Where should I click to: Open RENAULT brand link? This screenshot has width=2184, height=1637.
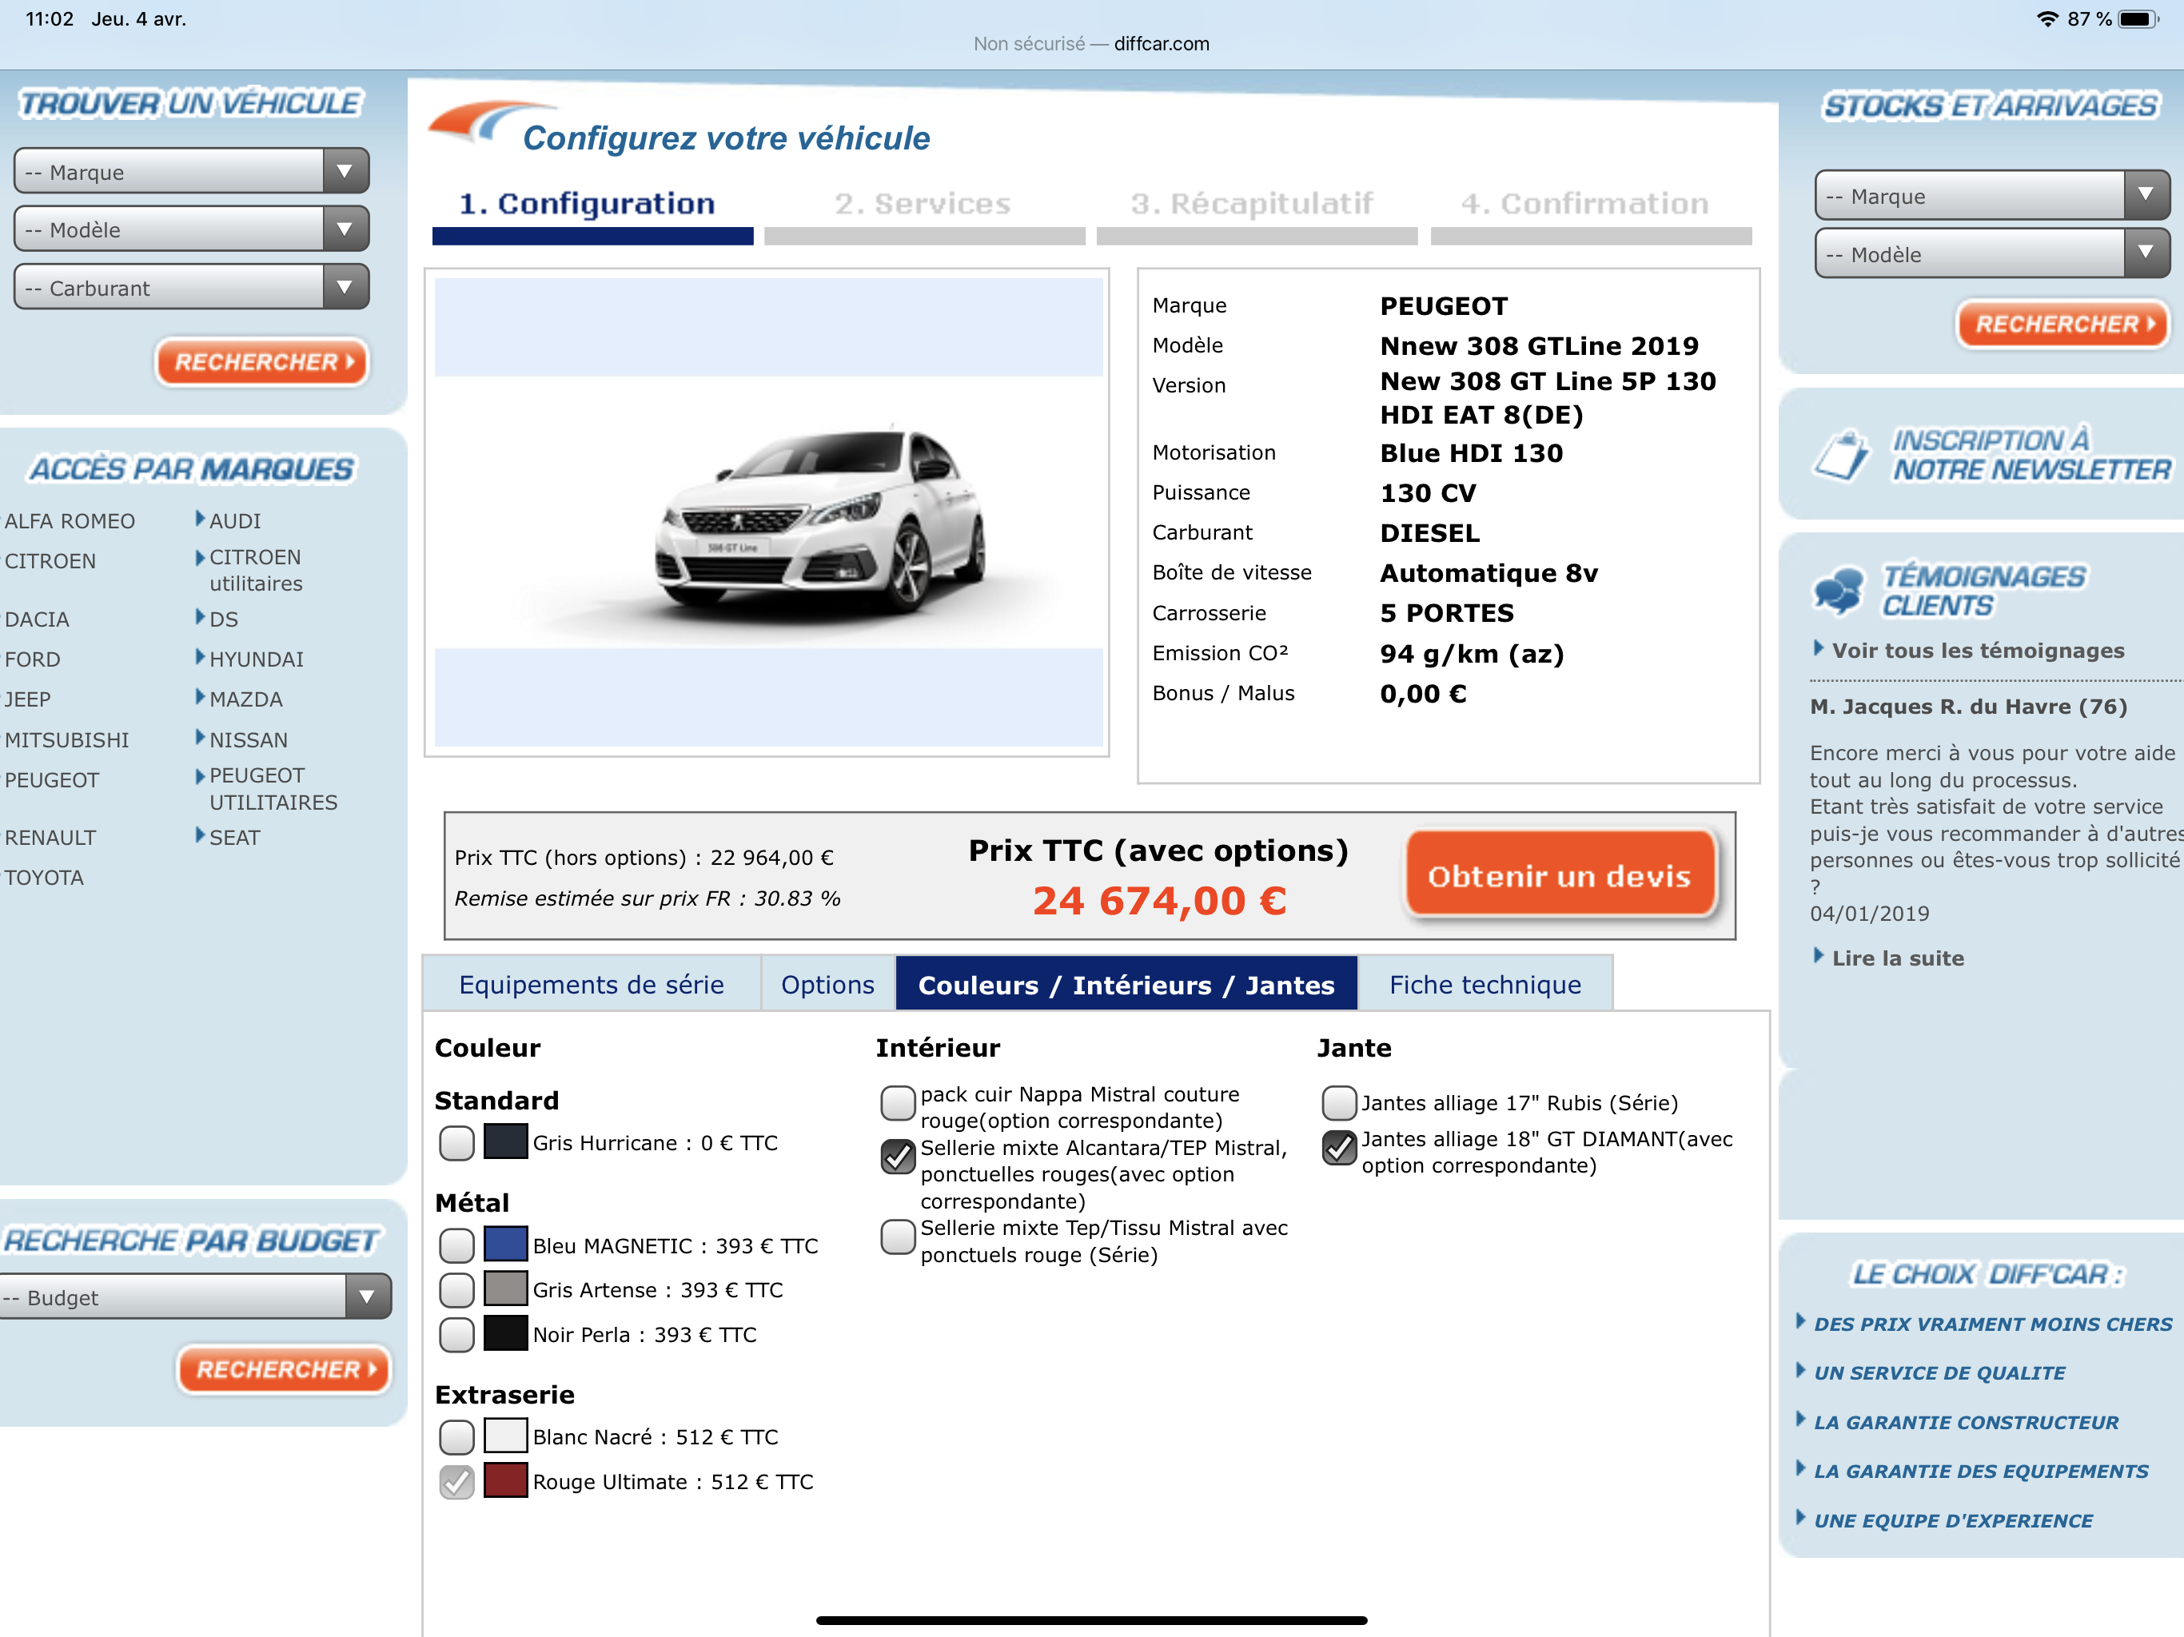(50, 837)
